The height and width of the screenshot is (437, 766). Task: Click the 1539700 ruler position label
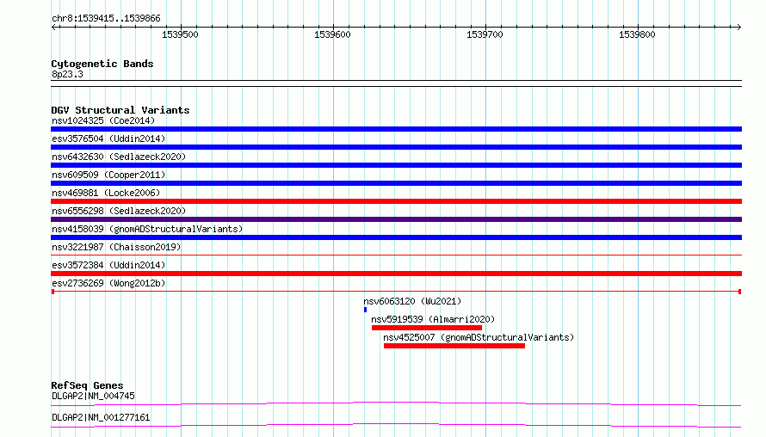[485, 34]
